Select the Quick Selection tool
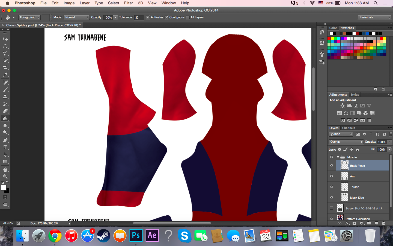Image resolution: width=393 pixels, height=246 pixels. tap(5, 60)
